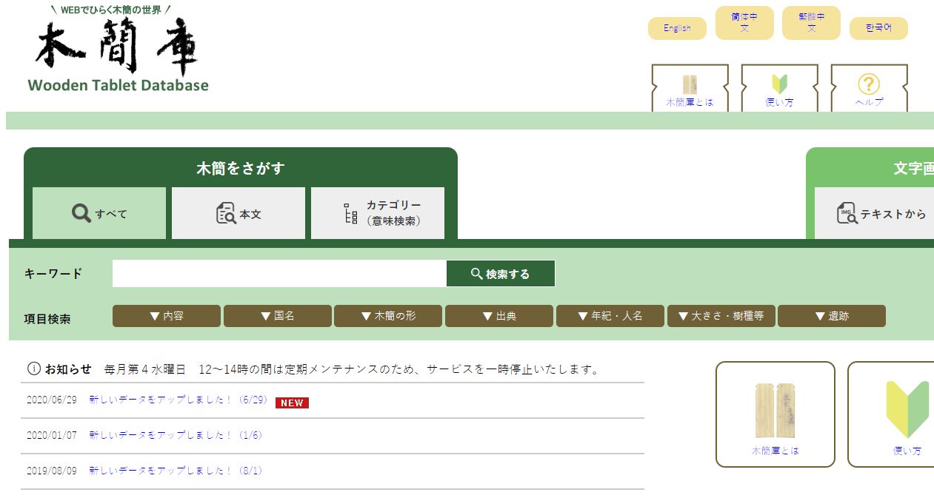The height and width of the screenshot is (498, 934).
Task: Select the すべて magnifier search tab
Action: pyautogui.click(x=99, y=213)
